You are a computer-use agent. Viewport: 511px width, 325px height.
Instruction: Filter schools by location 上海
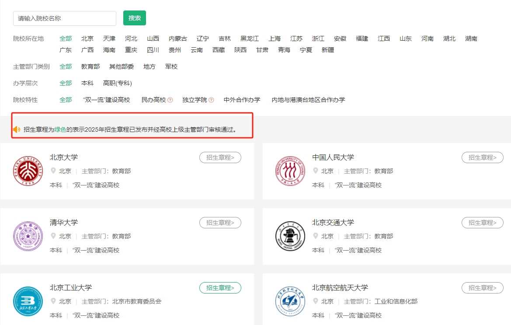275,38
